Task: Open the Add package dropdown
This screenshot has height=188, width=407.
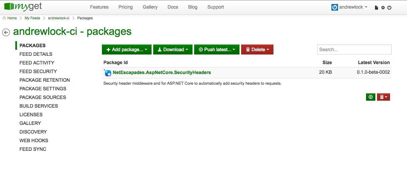Action: click(127, 49)
